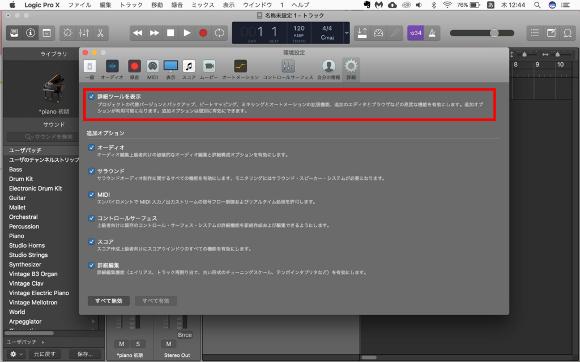Viewport: 580px width, 362px height.
Task: Uncheck the MIDI additional option checkbox
Action: 91,195
